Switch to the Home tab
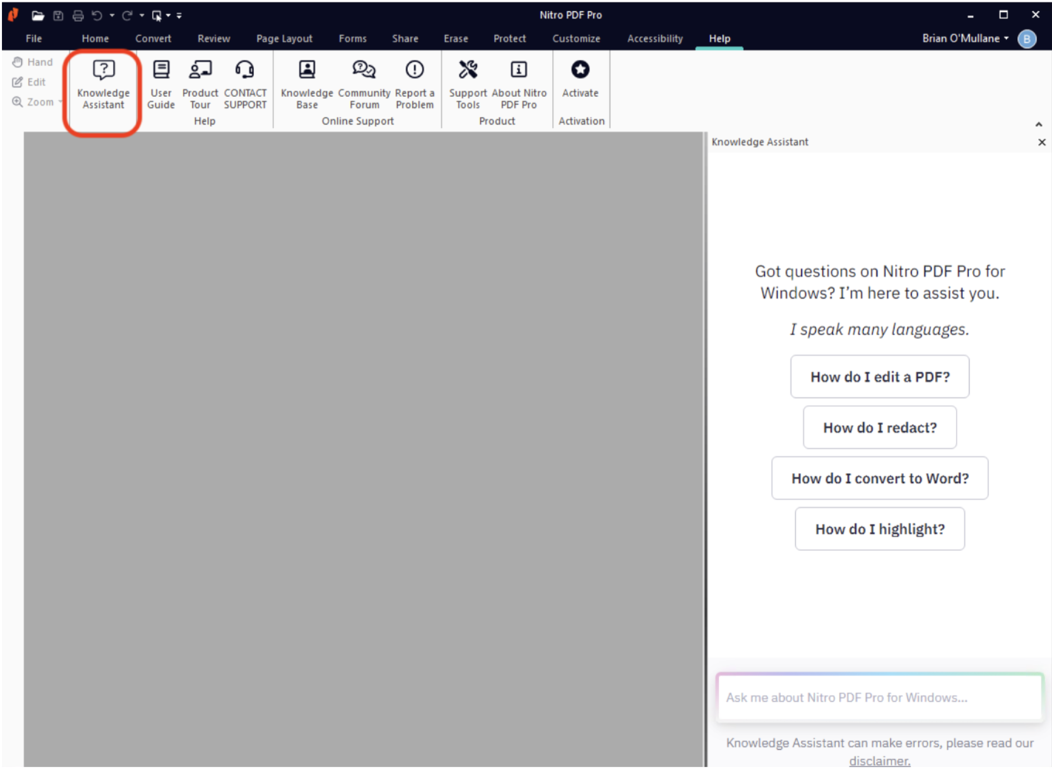1052x771 pixels. (95, 39)
